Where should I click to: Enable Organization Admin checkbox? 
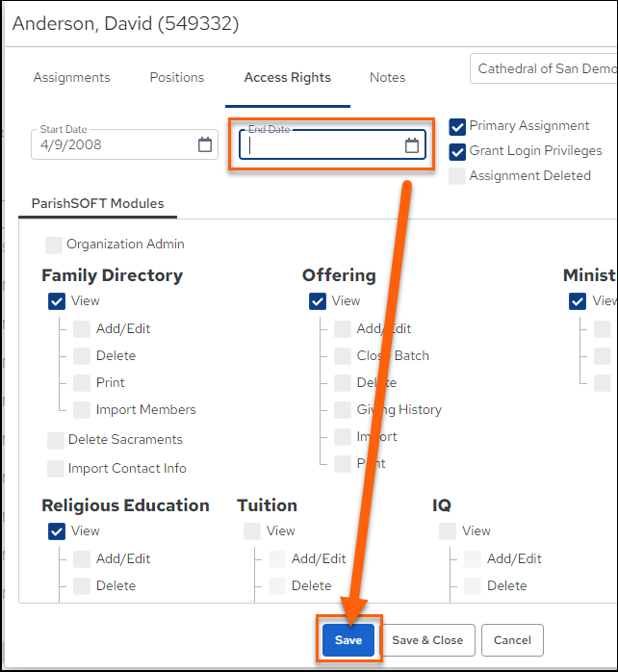[x=54, y=246]
